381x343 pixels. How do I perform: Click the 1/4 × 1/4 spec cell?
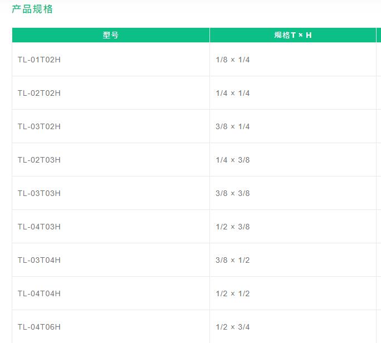pos(293,93)
